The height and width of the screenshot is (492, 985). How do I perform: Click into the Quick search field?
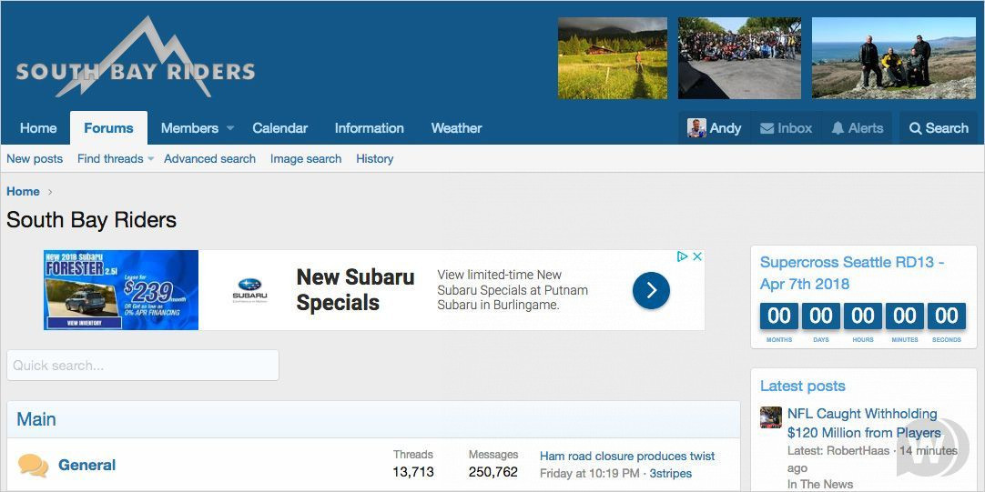[x=143, y=366]
